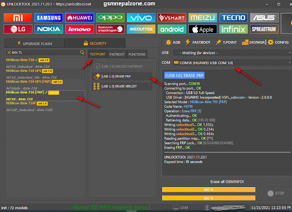
Task: Click the UnlockTool title bar logo
Action: [x=3, y=4]
